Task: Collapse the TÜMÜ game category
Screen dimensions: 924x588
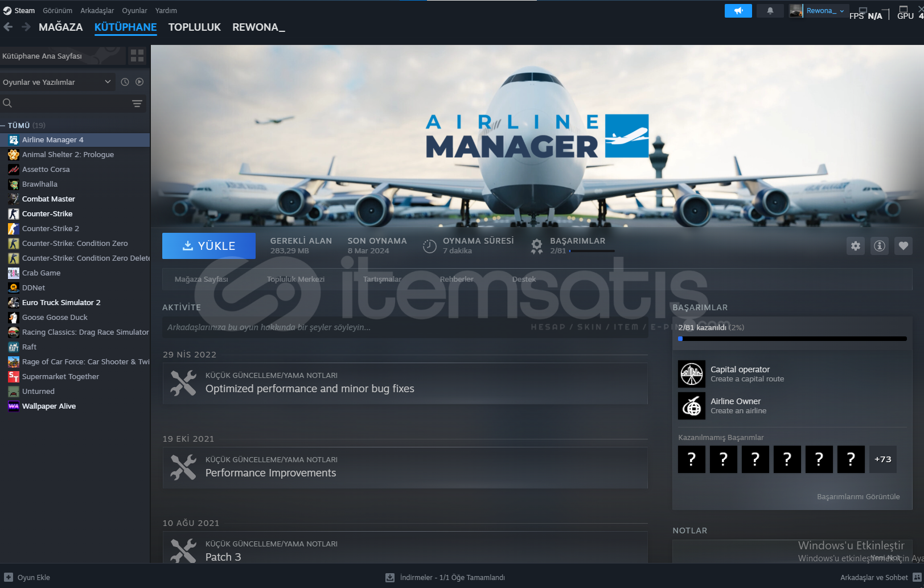Action: tap(3, 125)
